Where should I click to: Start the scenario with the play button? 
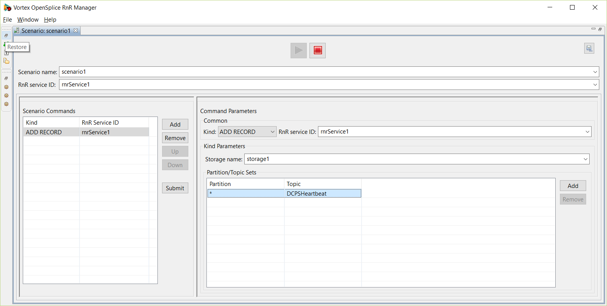(299, 51)
